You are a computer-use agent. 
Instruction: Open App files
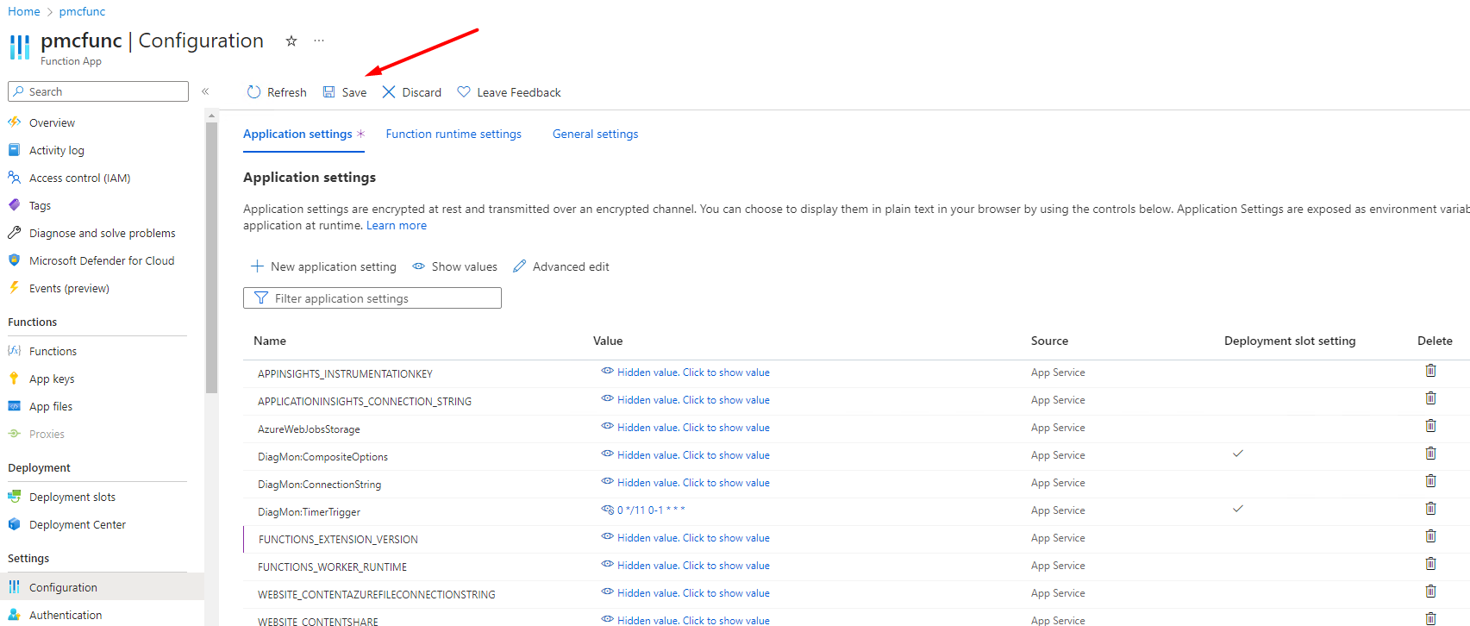51,406
